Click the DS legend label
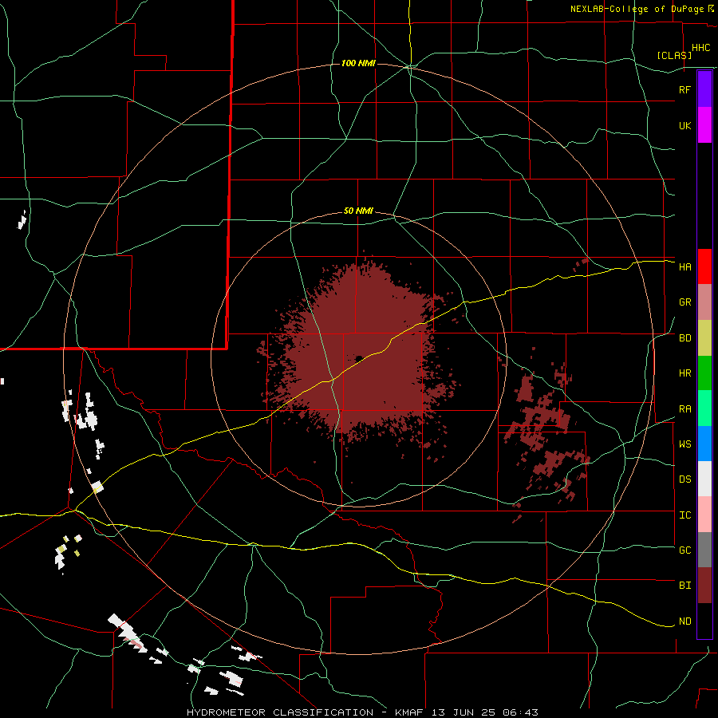The height and width of the screenshot is (718, 718). click(684, 479)
